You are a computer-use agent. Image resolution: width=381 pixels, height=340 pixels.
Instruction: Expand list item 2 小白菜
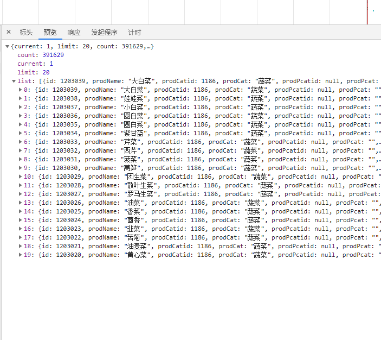21,108
